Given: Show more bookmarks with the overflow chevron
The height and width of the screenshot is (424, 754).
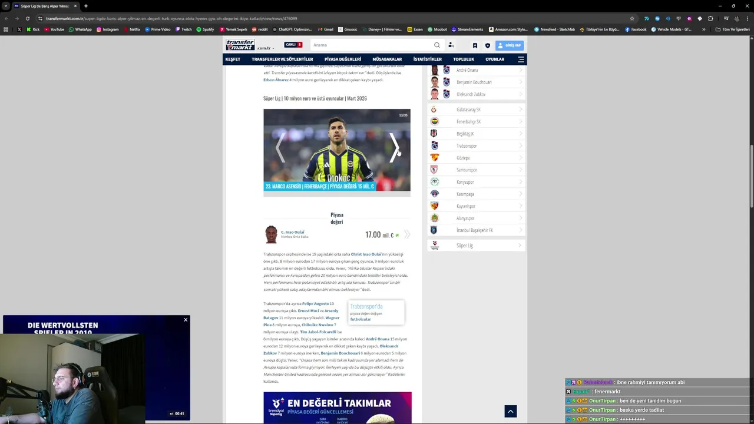Looking at the screenshot, I should click(703, 29).
